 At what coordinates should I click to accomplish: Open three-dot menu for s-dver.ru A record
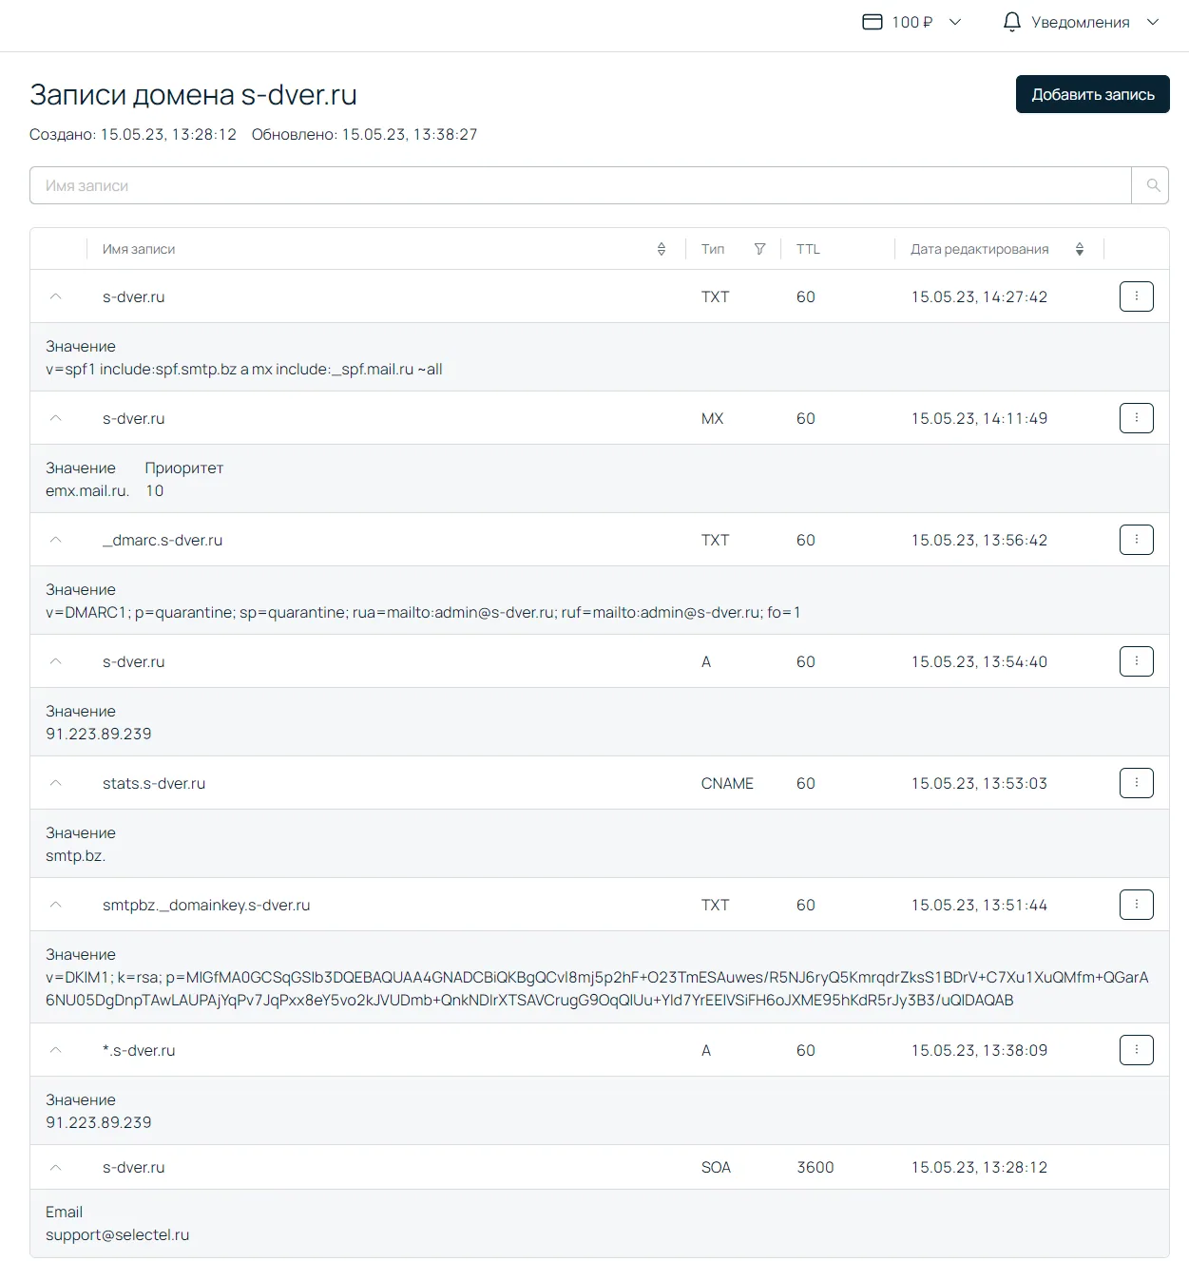1137,661
